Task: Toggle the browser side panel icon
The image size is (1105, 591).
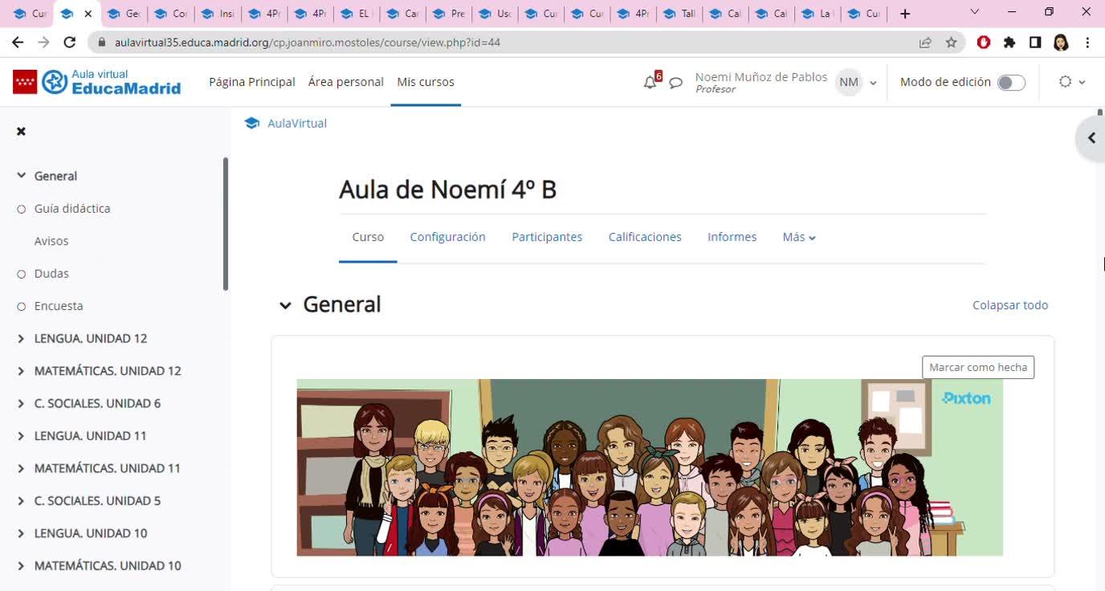Action: tap(1035, 43)
